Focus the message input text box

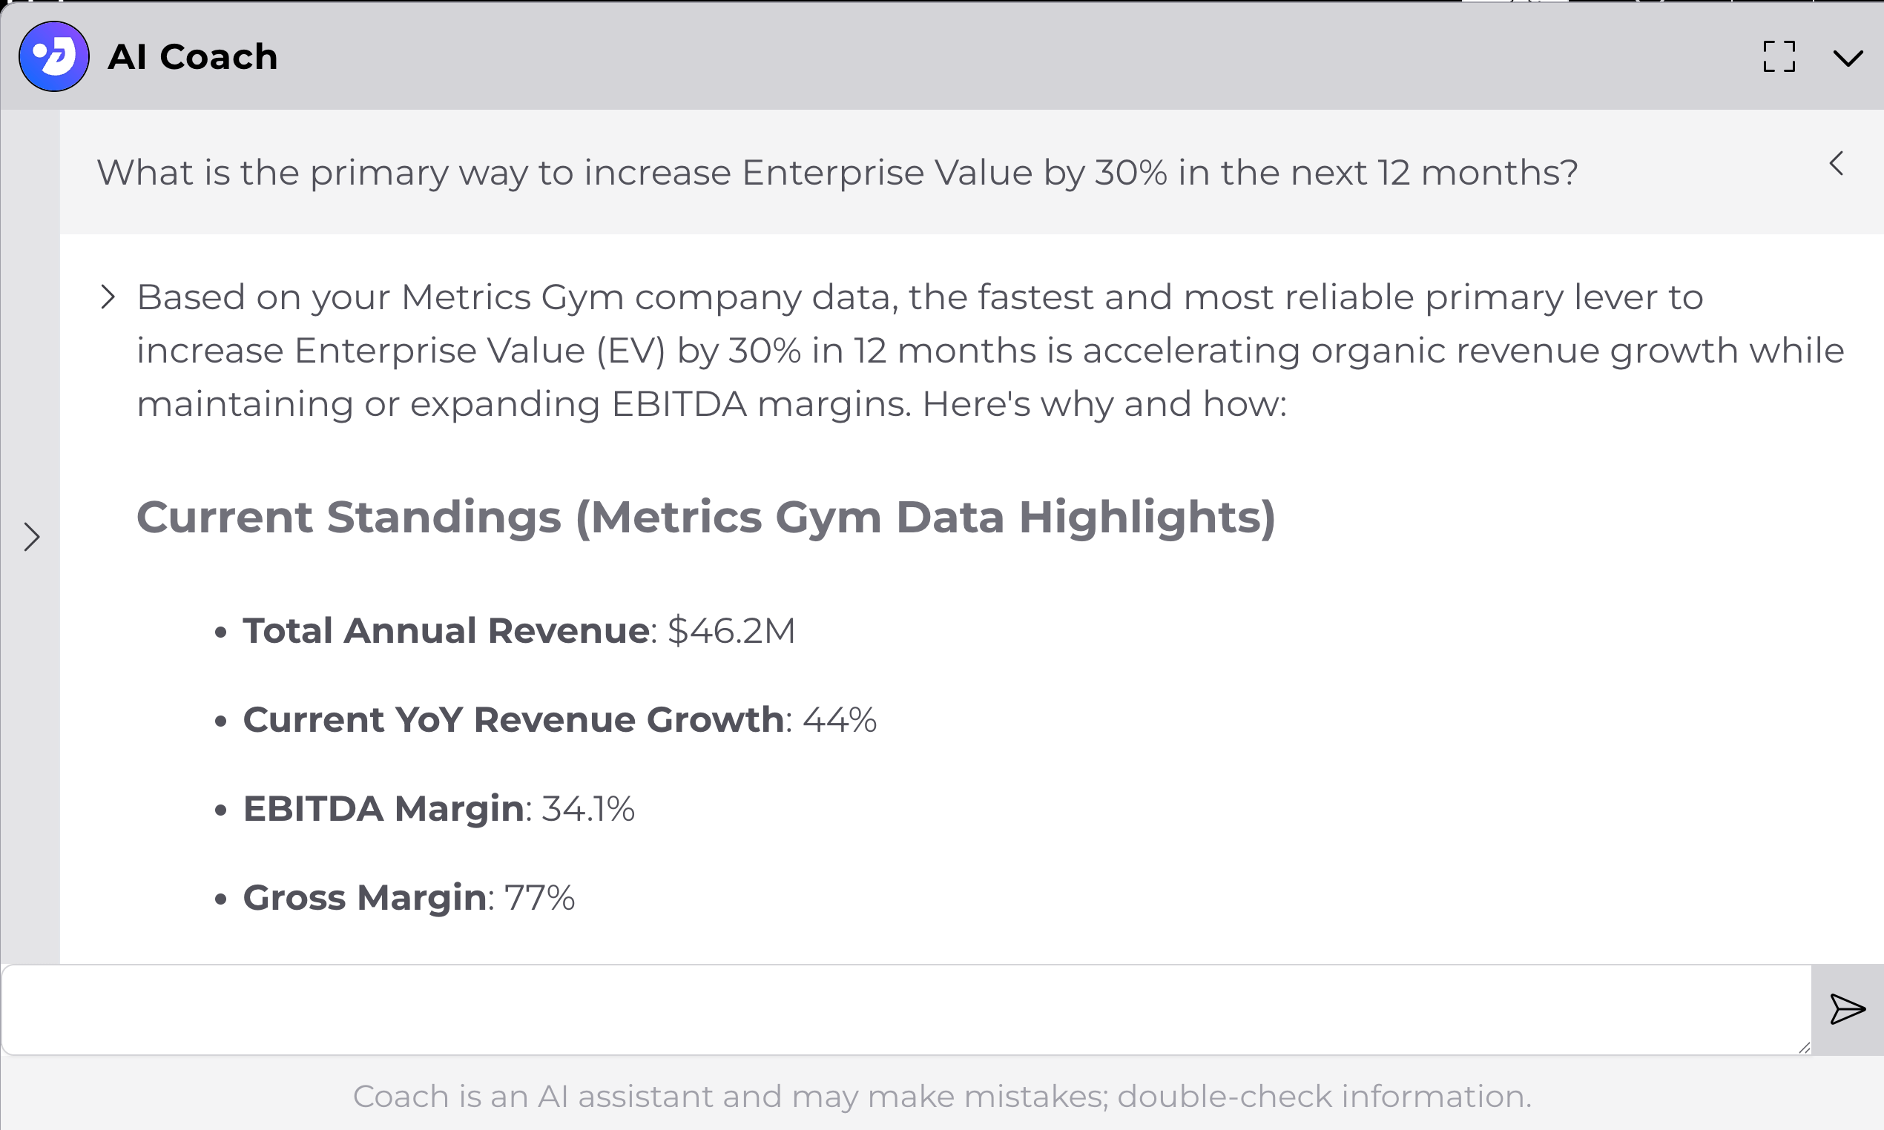click(905, 1010)
